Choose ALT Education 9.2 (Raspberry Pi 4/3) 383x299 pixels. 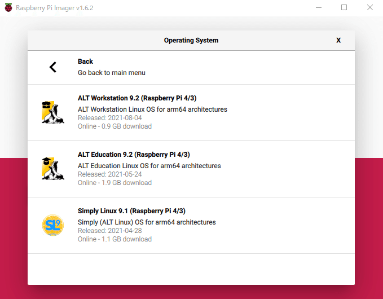(134, 155)
